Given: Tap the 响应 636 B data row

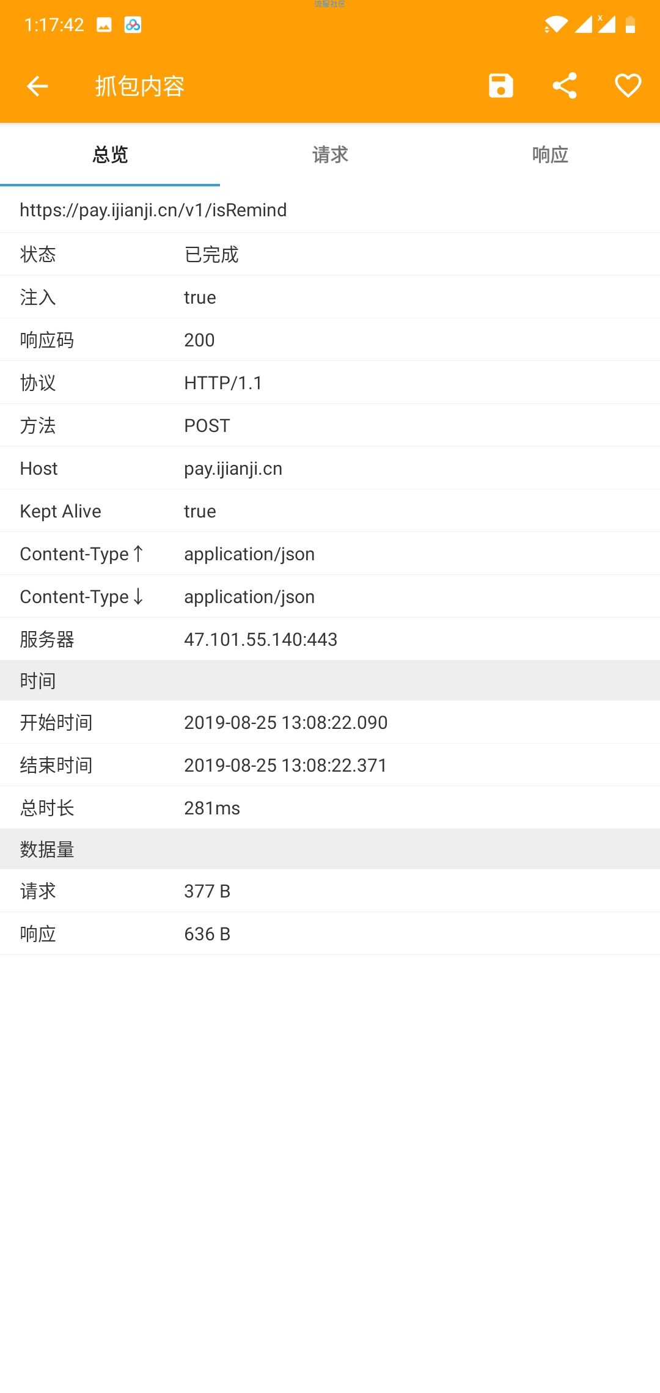Looking at the screenshot, I should 330,934.
